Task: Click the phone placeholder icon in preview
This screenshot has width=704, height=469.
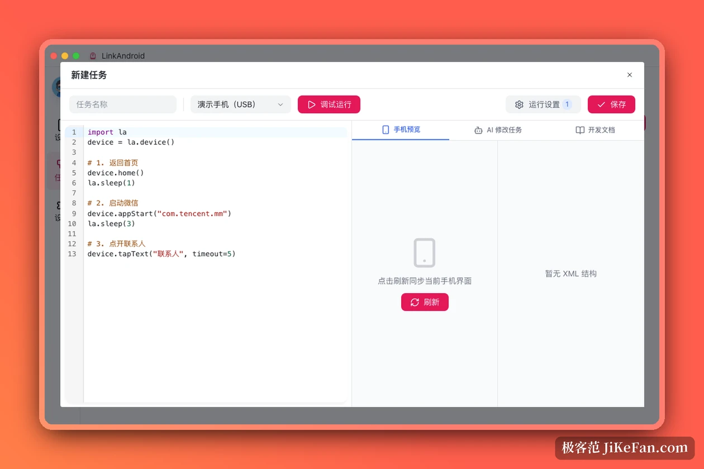Action: point(425,253)
